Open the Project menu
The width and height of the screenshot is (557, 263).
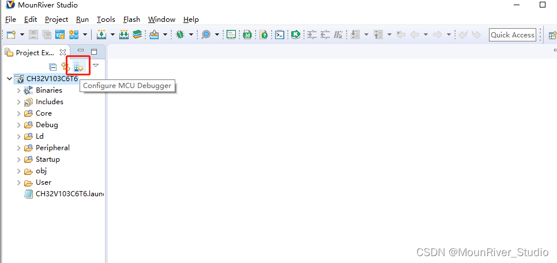57,20
